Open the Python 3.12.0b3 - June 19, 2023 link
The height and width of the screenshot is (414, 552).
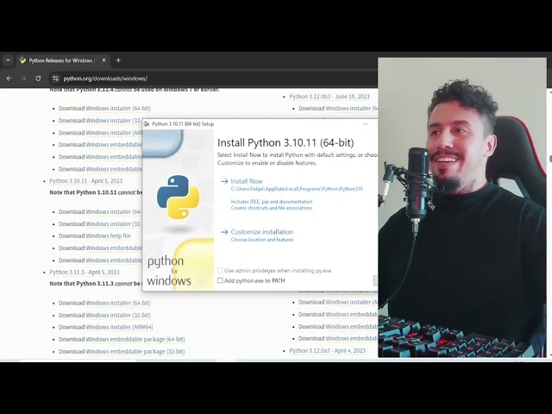(329, 97)
